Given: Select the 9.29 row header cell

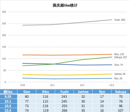Looking at the screenshot, I should pyautogui.click(x=9, y=96).
